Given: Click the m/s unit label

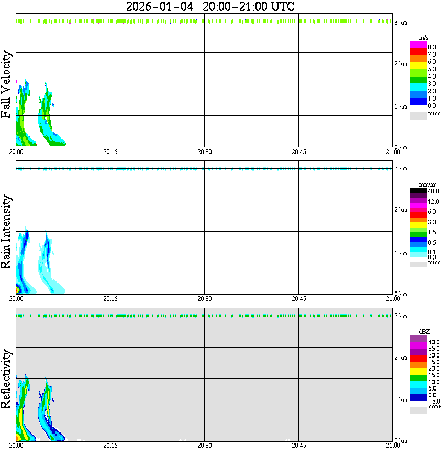Looking at the screenshot, I should point(424,38).
